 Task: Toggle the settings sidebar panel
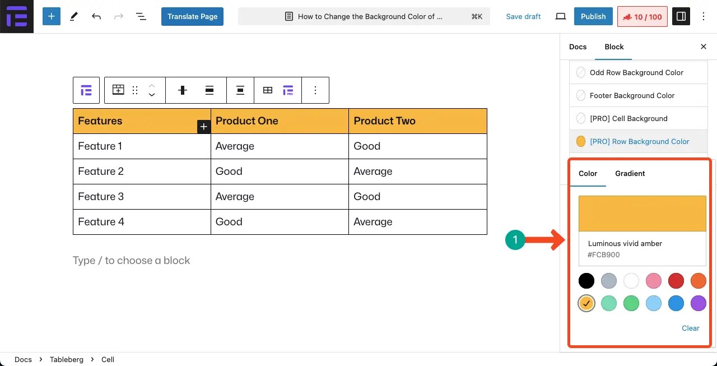681,16
